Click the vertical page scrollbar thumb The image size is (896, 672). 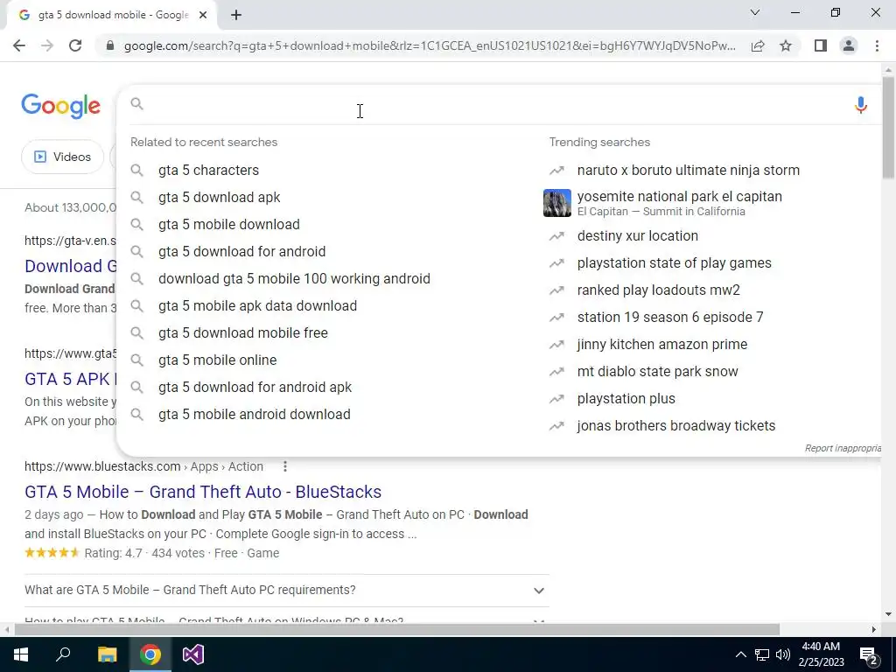click(x=888, y=128)
